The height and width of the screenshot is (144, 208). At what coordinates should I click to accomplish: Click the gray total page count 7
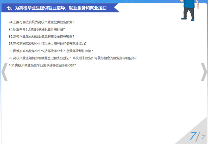pyautogui.click(x=203, y=138)
